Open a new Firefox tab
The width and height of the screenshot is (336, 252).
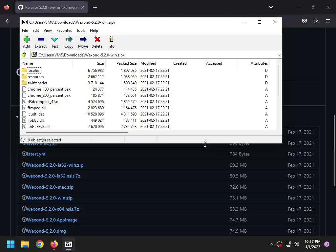coord(95,8)
